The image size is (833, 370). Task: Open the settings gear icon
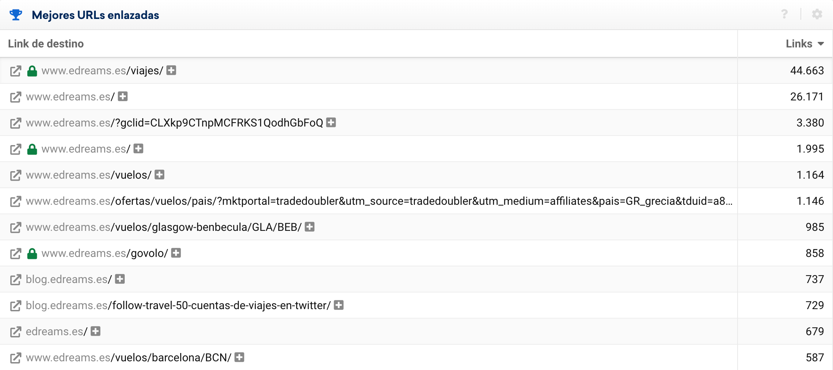click(817, 15)
